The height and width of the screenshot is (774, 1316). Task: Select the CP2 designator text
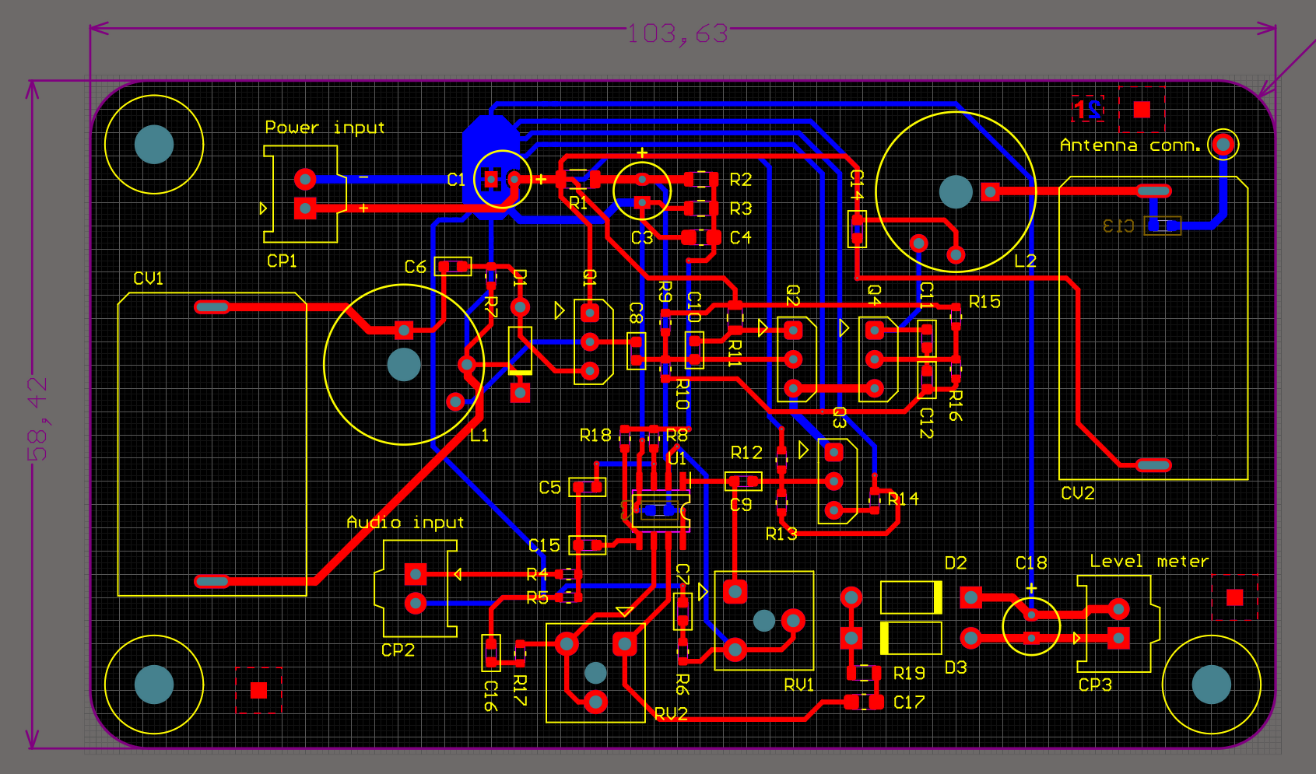coord(398,650)
